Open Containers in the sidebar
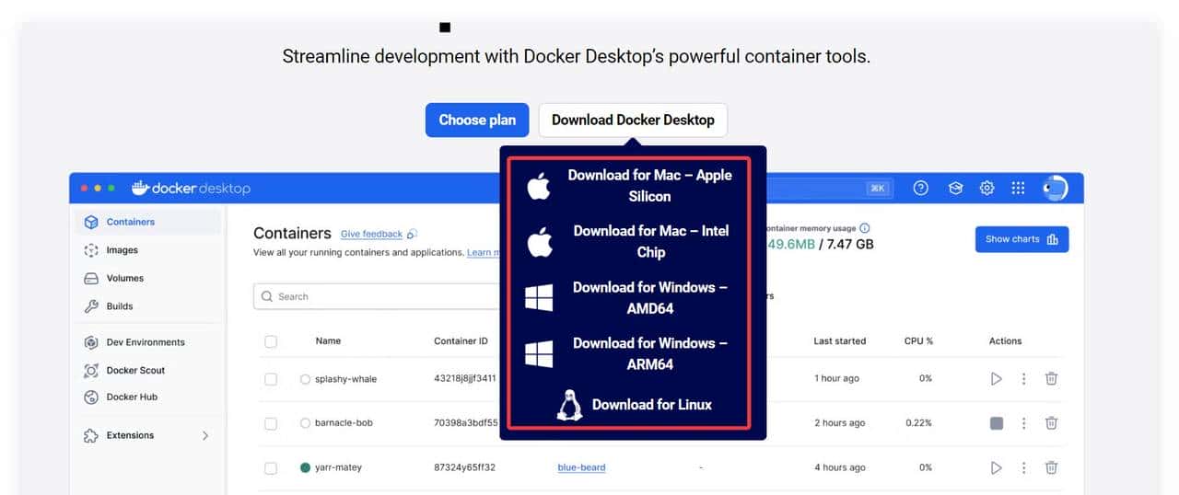 tap(147, 222)
